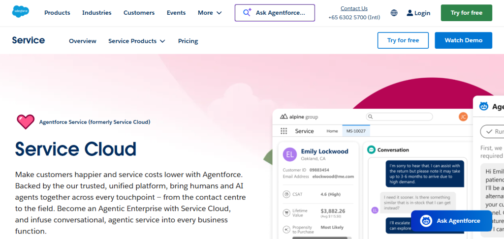Open the globe language selector
504x239 pixels.
click(394, 13)
